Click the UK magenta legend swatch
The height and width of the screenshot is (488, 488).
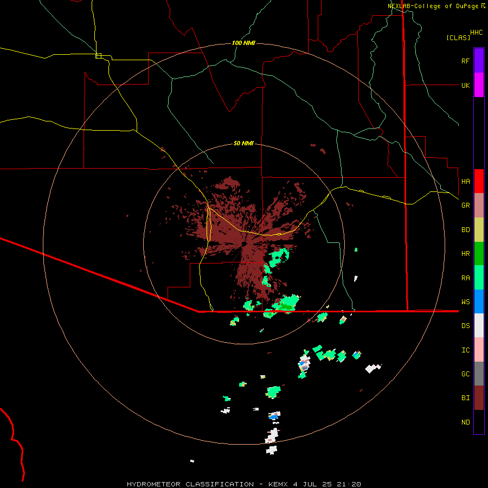(x=479, y=85)
